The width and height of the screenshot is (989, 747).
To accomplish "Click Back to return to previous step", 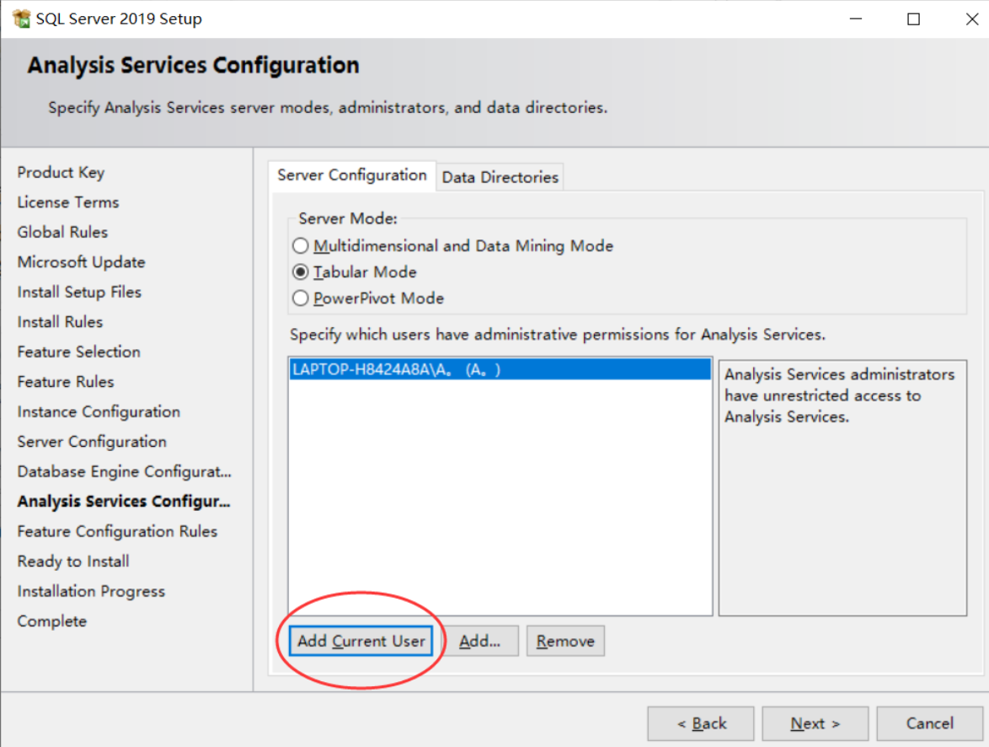I will pyautogui.click(x=700, y=723).
